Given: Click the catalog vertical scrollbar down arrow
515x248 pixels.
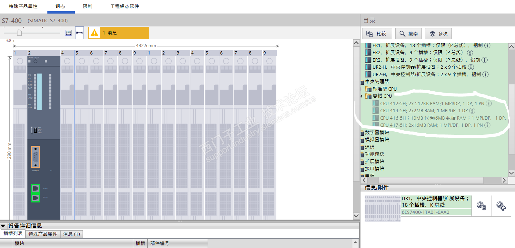Looking at the screenshot, I should 511,173.
